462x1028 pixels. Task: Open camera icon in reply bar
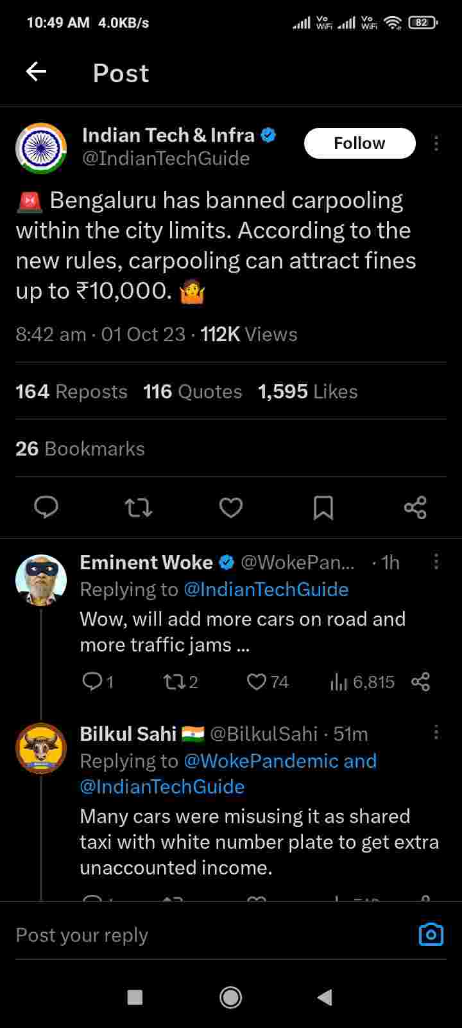(431, 934)
